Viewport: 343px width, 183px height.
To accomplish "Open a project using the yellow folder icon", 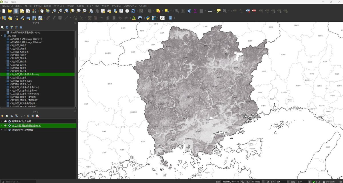I will [x=10, y=11].
